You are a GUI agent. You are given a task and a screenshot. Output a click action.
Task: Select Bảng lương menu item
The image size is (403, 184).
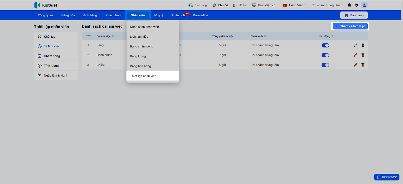153,56
